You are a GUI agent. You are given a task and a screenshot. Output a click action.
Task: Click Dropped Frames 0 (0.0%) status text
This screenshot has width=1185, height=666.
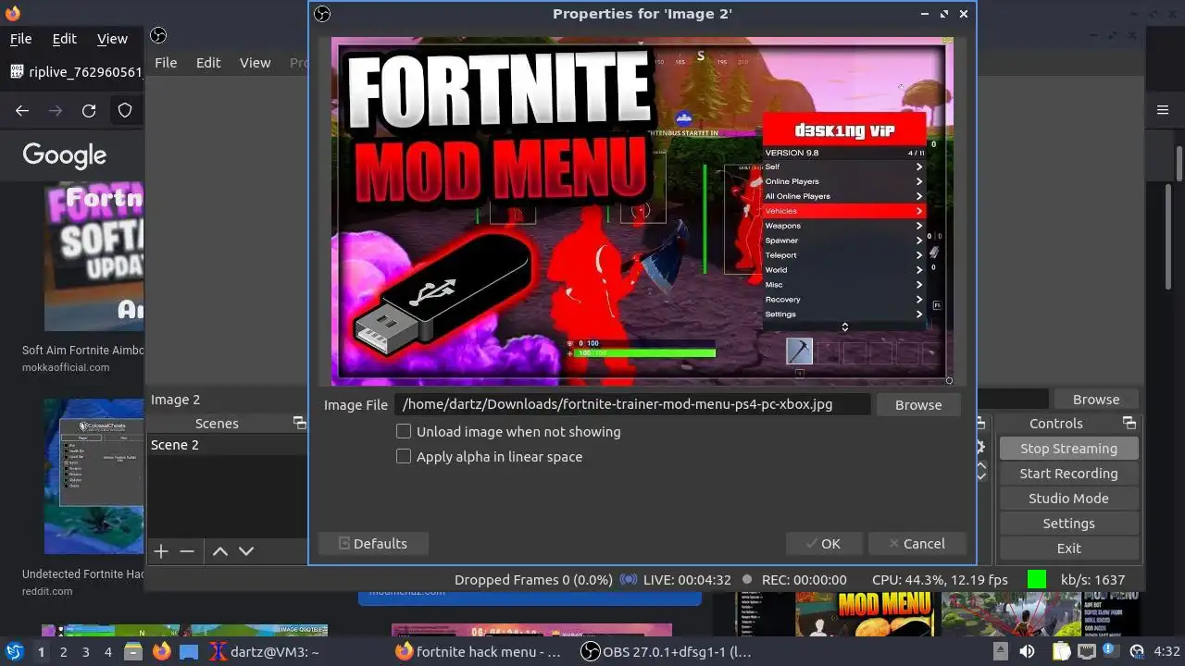[x=533, y=579]
